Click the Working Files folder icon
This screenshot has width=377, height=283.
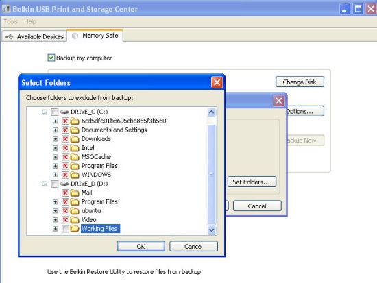(75, 229)
